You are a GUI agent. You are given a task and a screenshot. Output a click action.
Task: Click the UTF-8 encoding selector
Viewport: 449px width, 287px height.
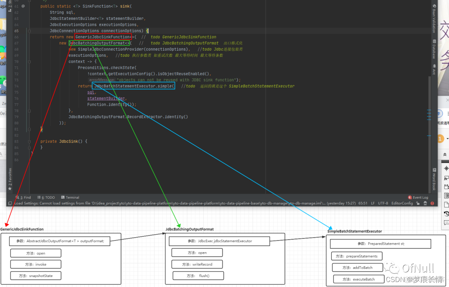point(383,203)
